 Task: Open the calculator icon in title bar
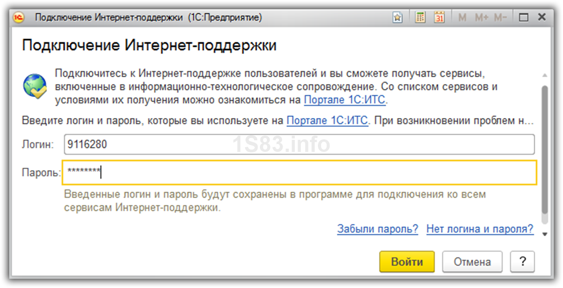point(421,18)
